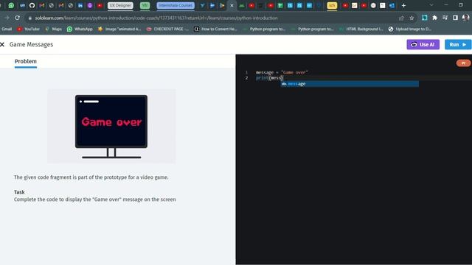Screen dimensions: 472x265
Task: Click the UX Designer tab group label
Action: (x=120, y=5)
